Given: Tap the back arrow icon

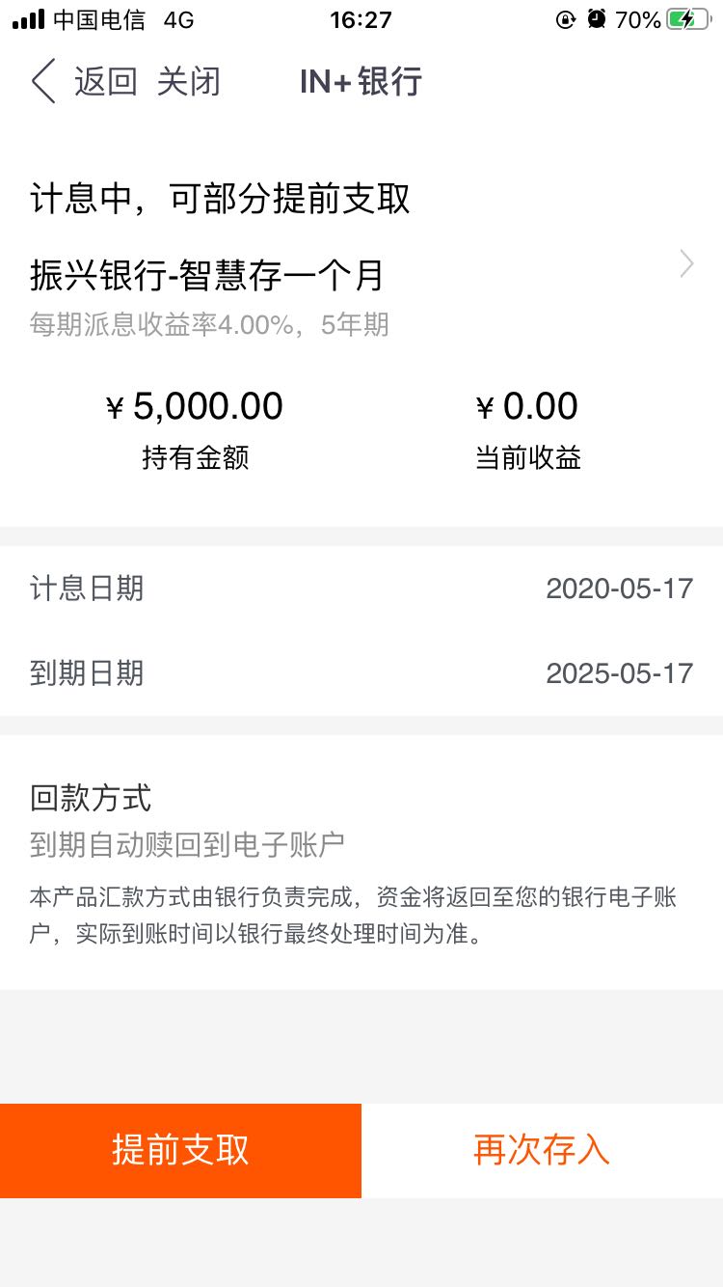Looking at the screenshot, I should point(43,81).
